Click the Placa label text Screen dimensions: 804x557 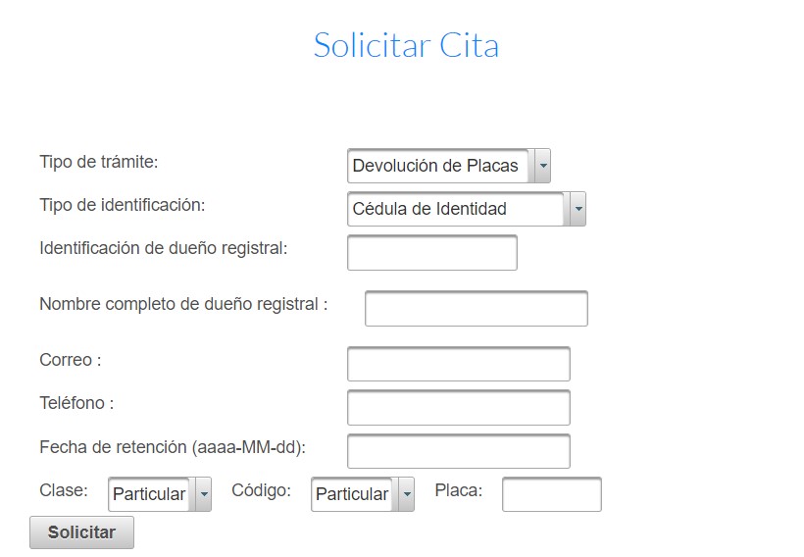(x=459, y=490)
